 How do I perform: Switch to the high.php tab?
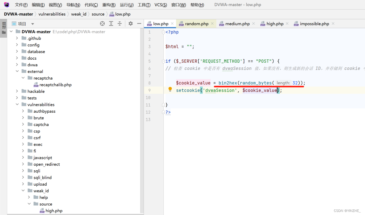point(275,24)
